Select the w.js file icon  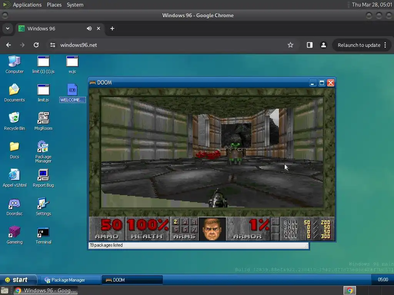tap(72, 65)
